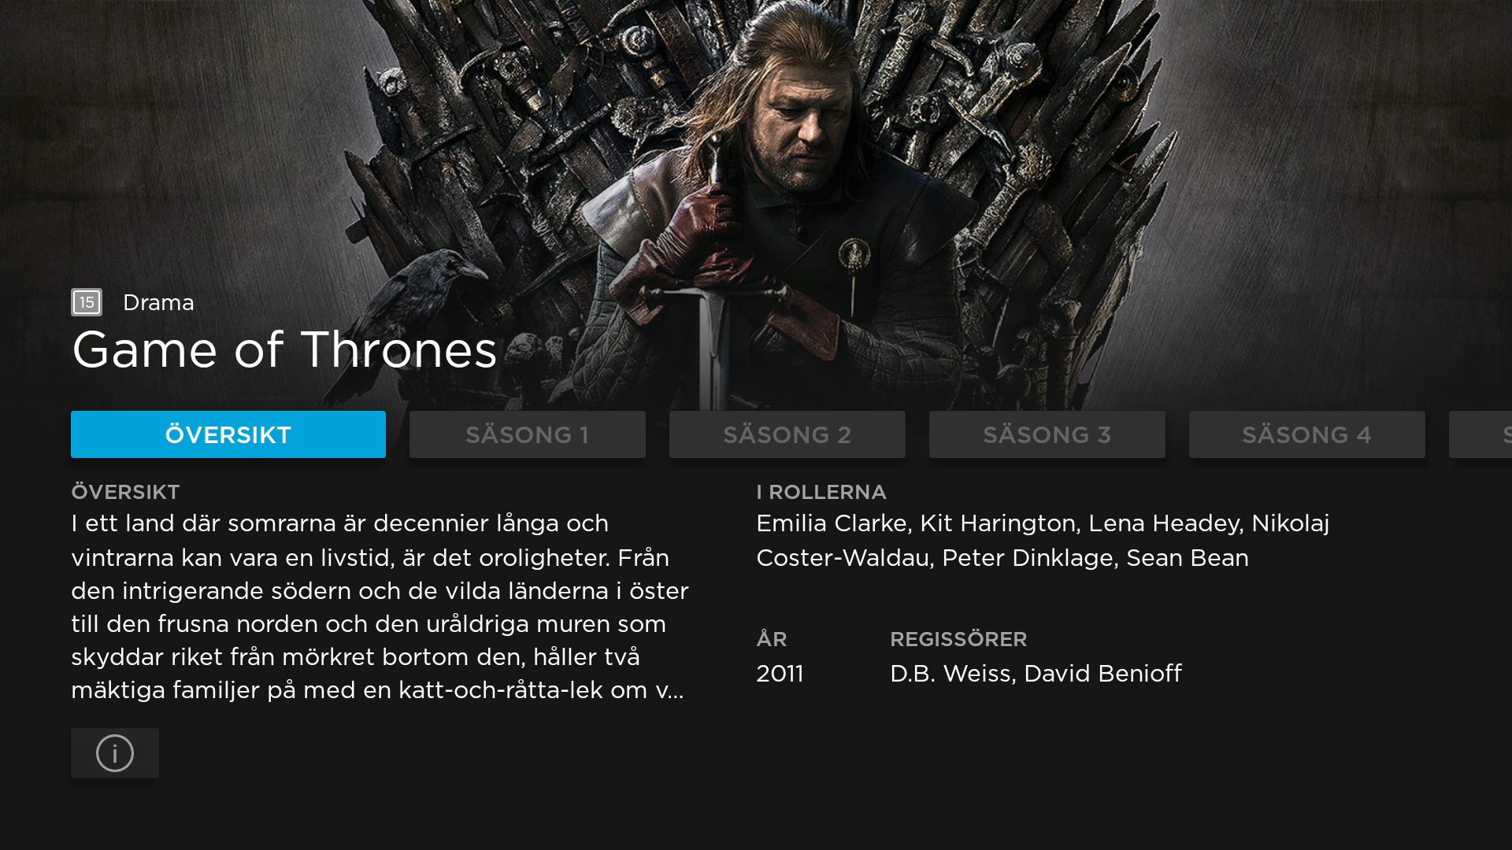
Task: Go to the SÄSONG 3 tab
Action: pyautogui.click(x=1047, y=434)
